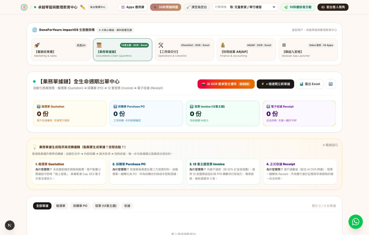Select the 收據 filter tab
Viewport: 369px width, 235px height.
127,206
